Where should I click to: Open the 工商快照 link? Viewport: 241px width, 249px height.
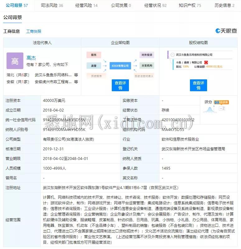34,31
